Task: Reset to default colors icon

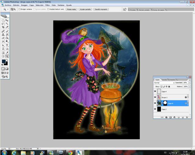Action: (x=2, y=65)
